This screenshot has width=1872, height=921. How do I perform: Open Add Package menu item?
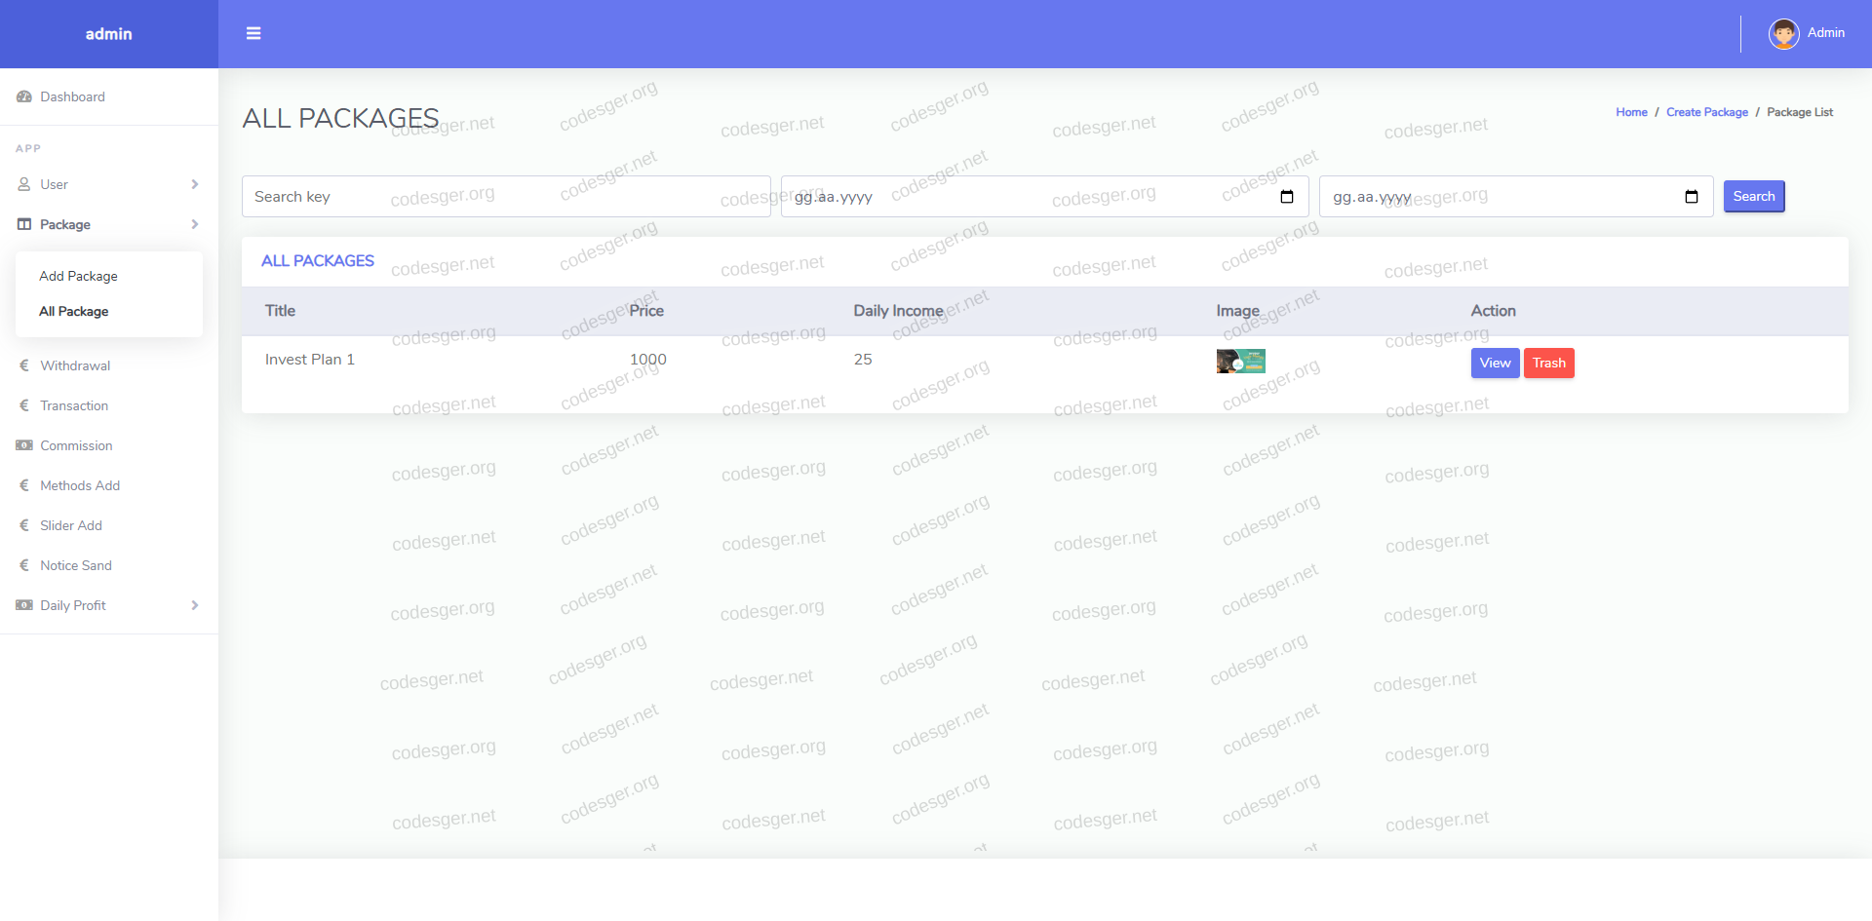(78, 276)
